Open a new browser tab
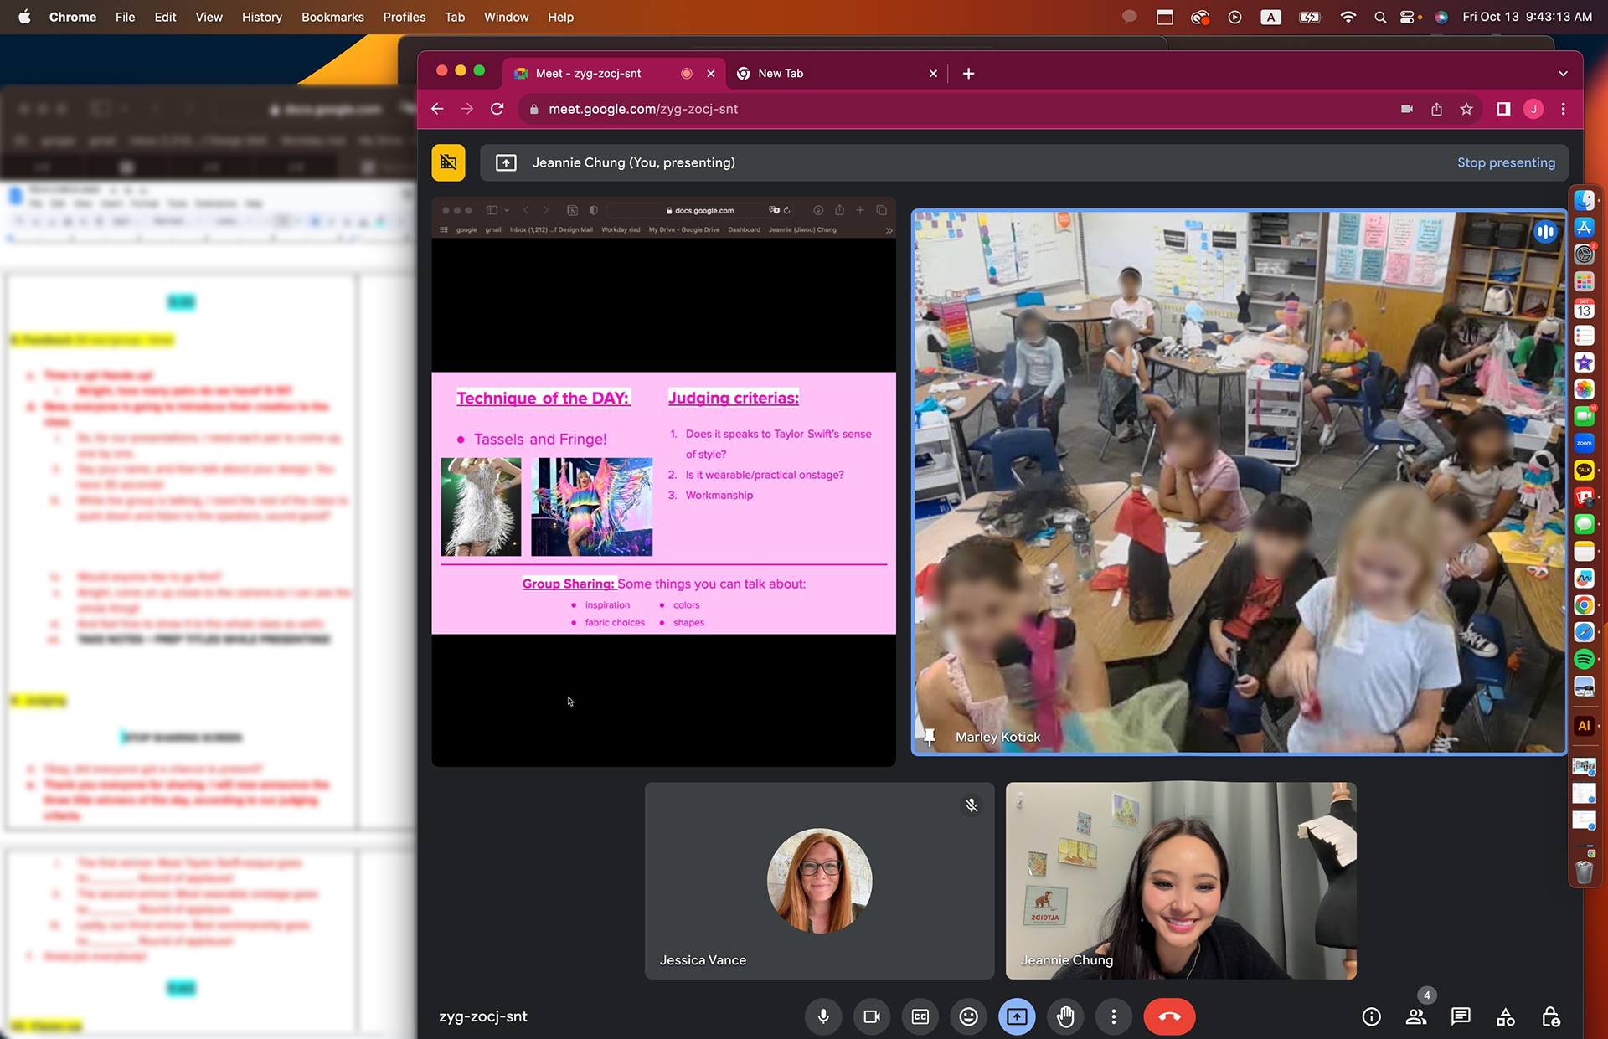The image size is (1608, 1039). (x=968, y=74)
